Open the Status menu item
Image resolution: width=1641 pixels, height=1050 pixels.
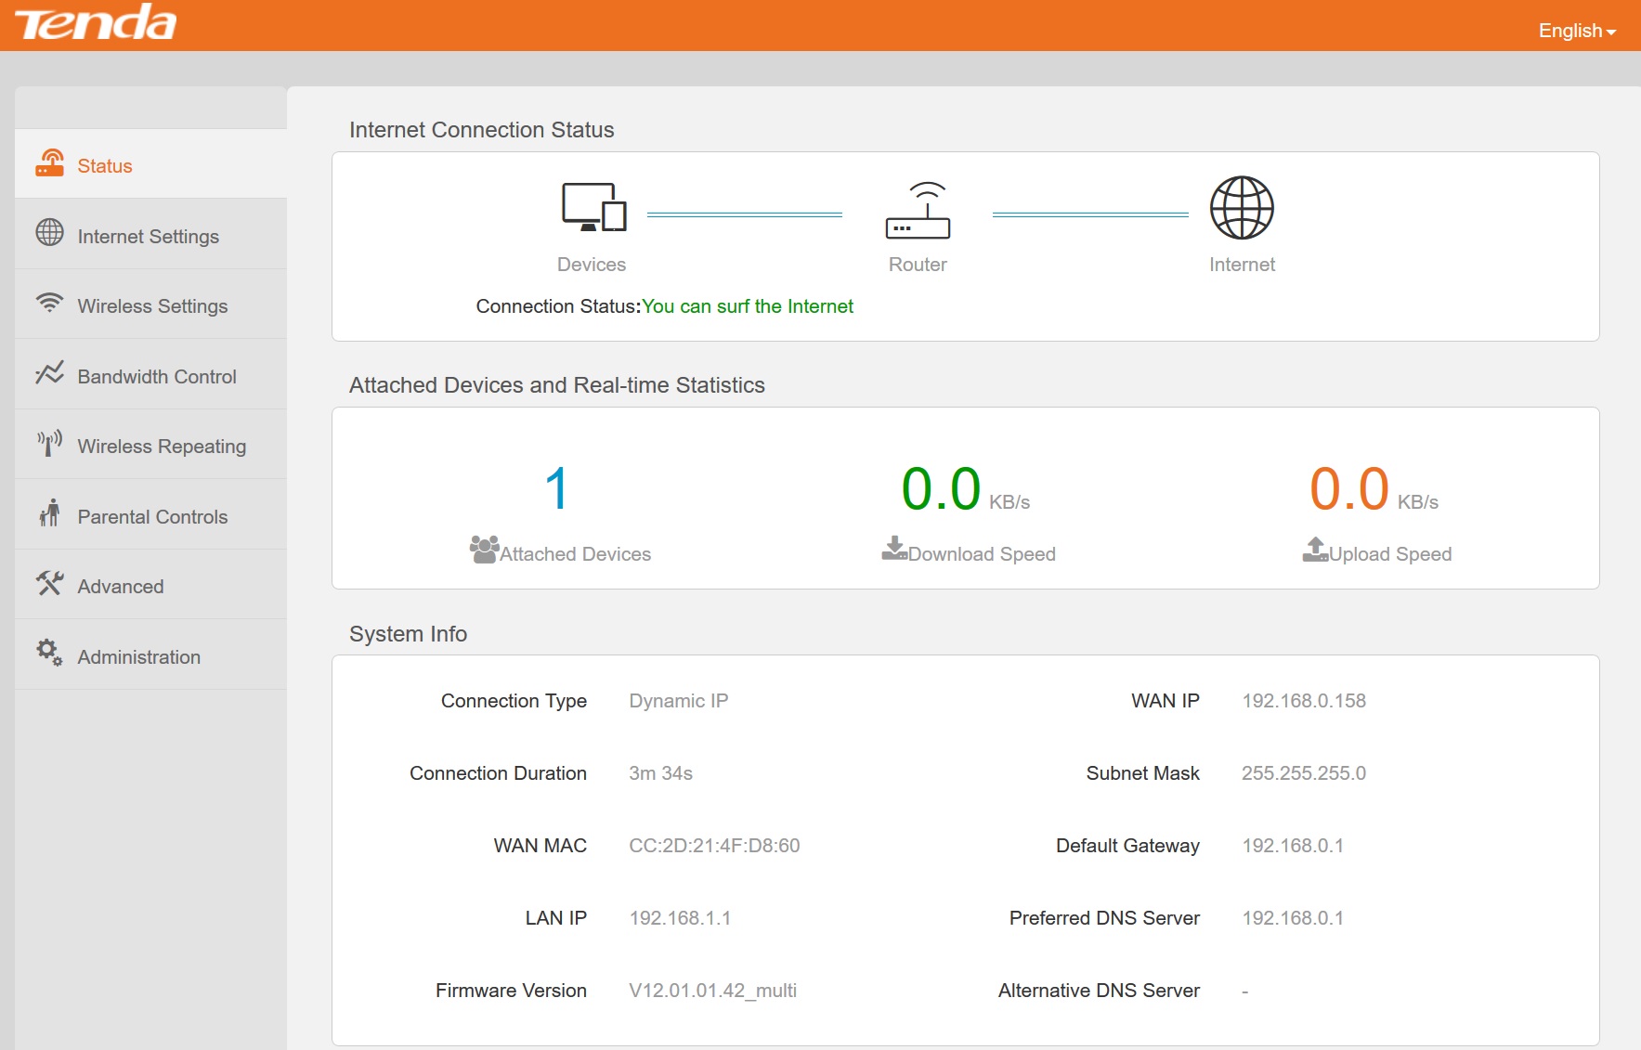pos(105,166)
